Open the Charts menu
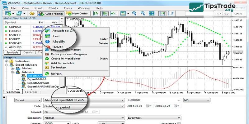The height and width of the screenshot is (124, 249). 53,8
